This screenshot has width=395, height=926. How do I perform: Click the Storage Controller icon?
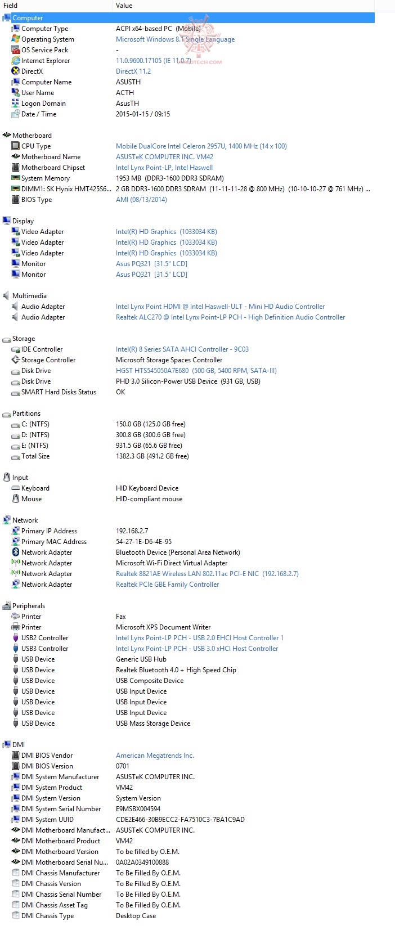point(16,360)
